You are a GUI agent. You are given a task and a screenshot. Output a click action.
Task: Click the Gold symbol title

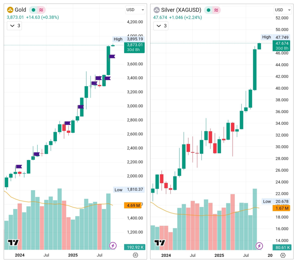point(21,10)
